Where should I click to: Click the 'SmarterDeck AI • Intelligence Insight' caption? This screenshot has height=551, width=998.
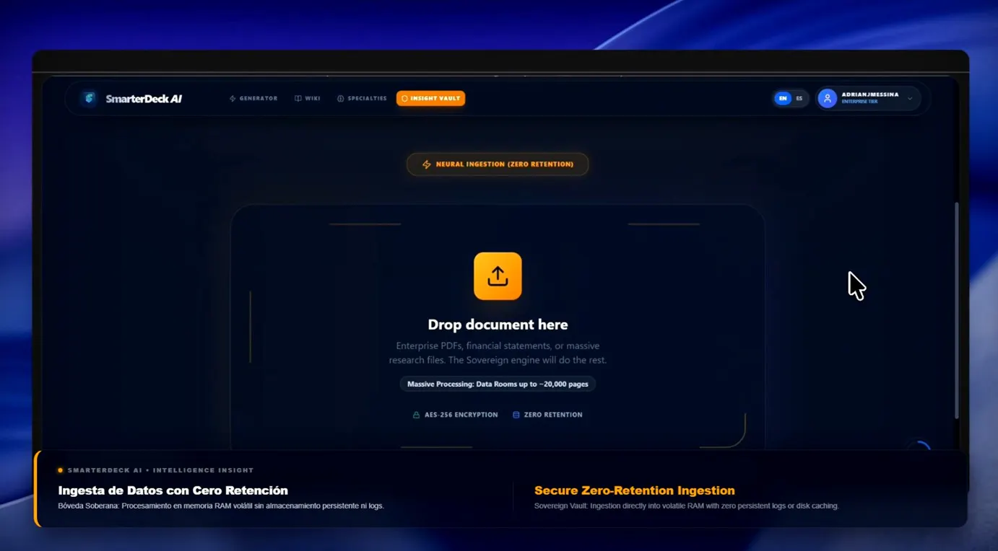click(x=160, y=470)
